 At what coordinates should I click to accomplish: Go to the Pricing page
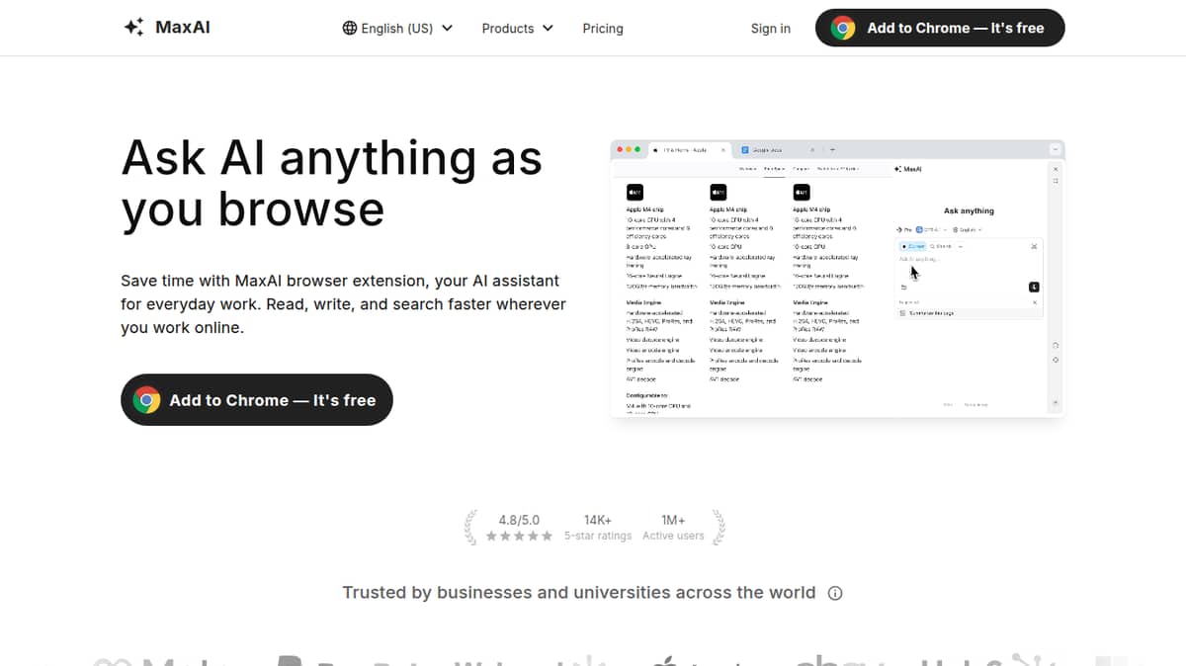[603, 29]
